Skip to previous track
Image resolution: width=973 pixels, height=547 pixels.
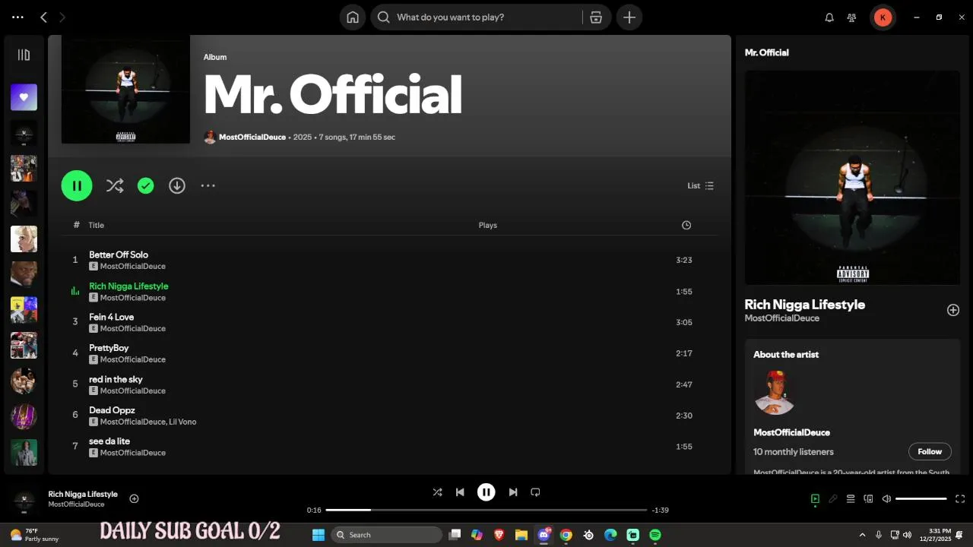point(460,492)
